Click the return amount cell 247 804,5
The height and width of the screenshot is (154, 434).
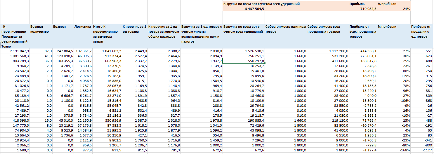(x=63, y=51)
